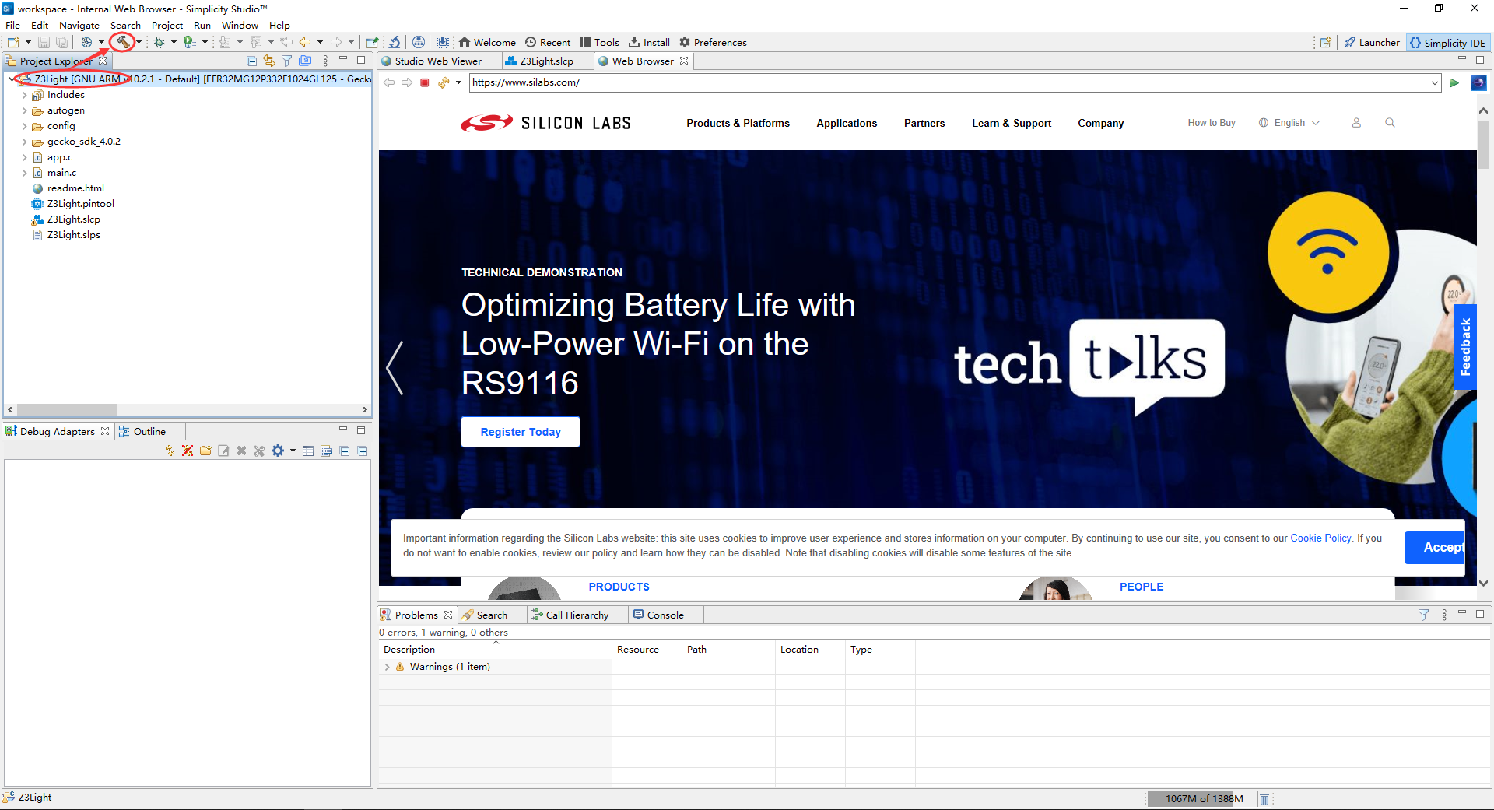This screenshot has width=1494, height=810.
Task: Open the Navigate menu
Action: tap(79, 26)
